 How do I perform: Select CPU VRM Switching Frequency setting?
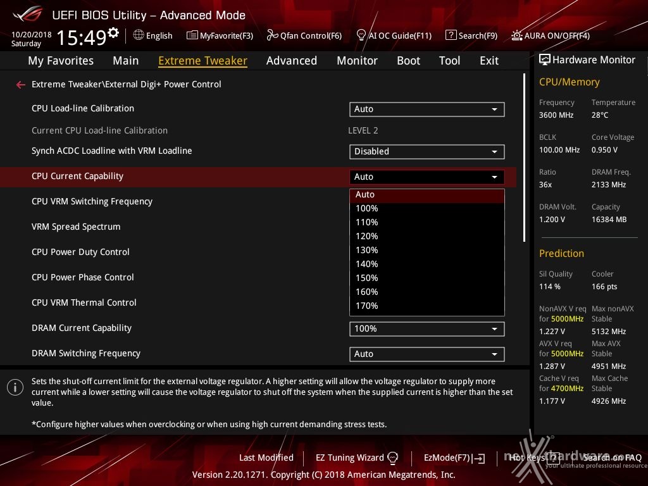pyautogui.click(x=92, y=202)
